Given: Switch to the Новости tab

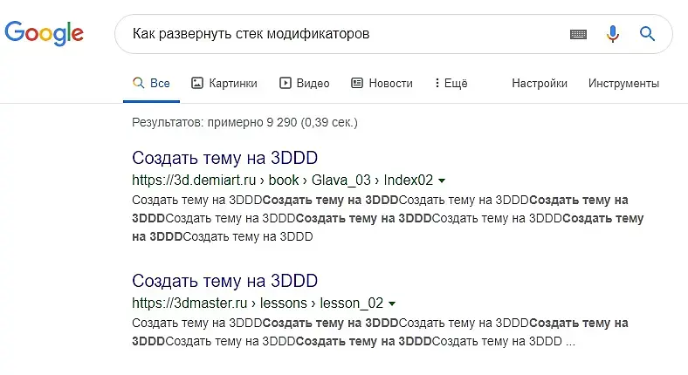Looking at the screenshot, I should point(382,83).
